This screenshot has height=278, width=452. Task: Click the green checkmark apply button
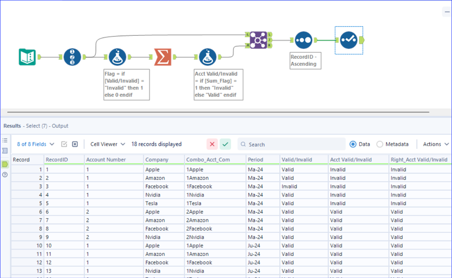tap(225, 144)
